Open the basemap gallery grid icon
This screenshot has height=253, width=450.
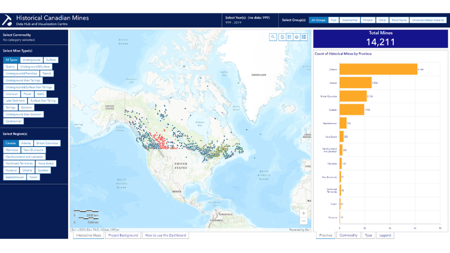304,37
